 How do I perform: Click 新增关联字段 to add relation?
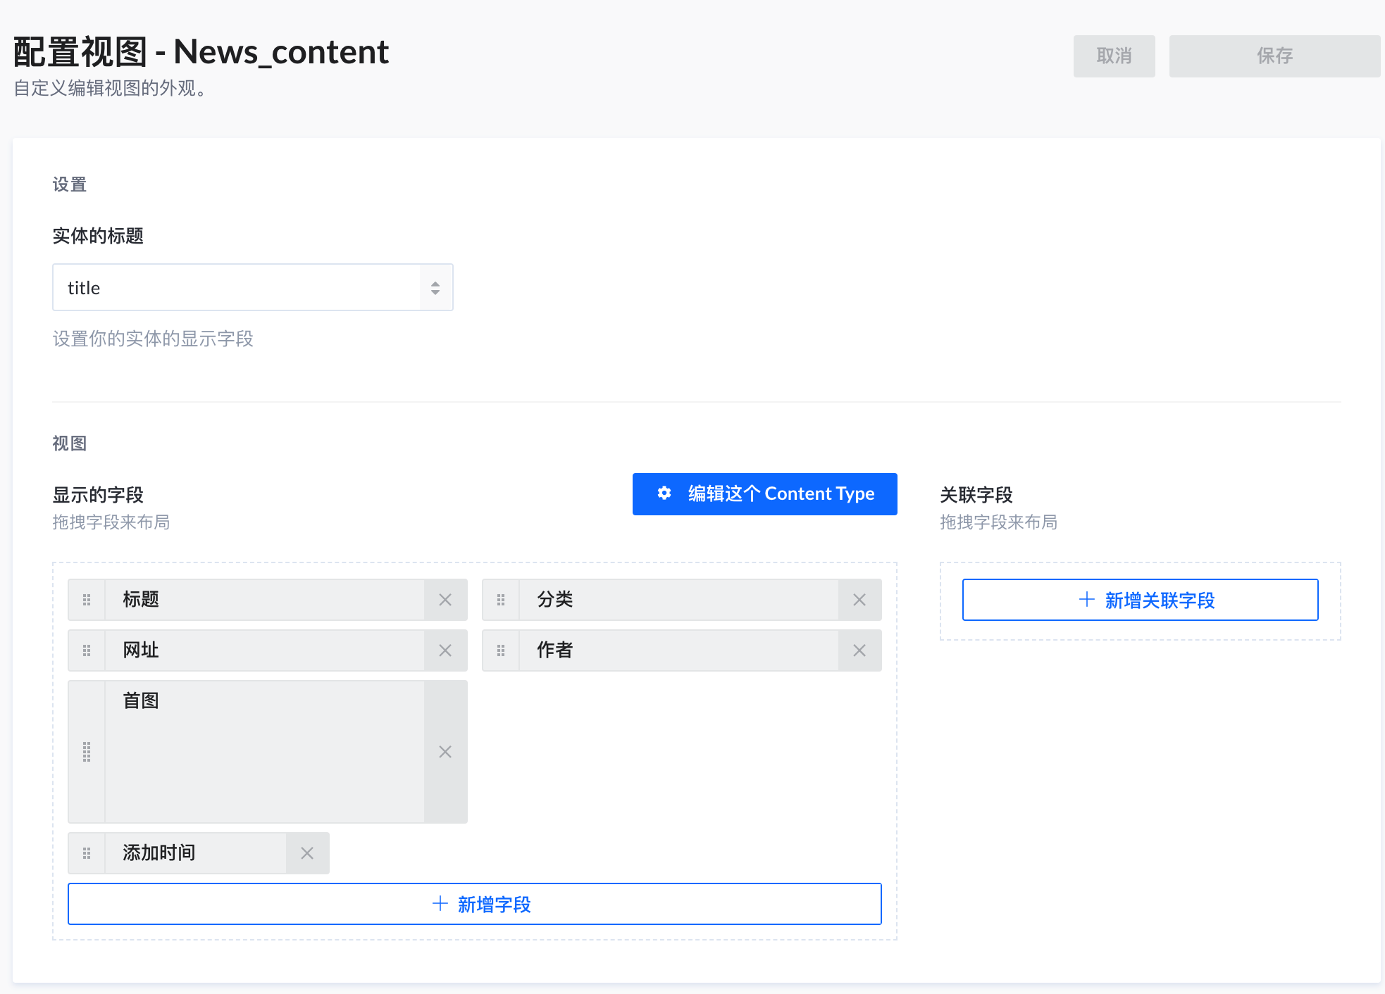1140,600
